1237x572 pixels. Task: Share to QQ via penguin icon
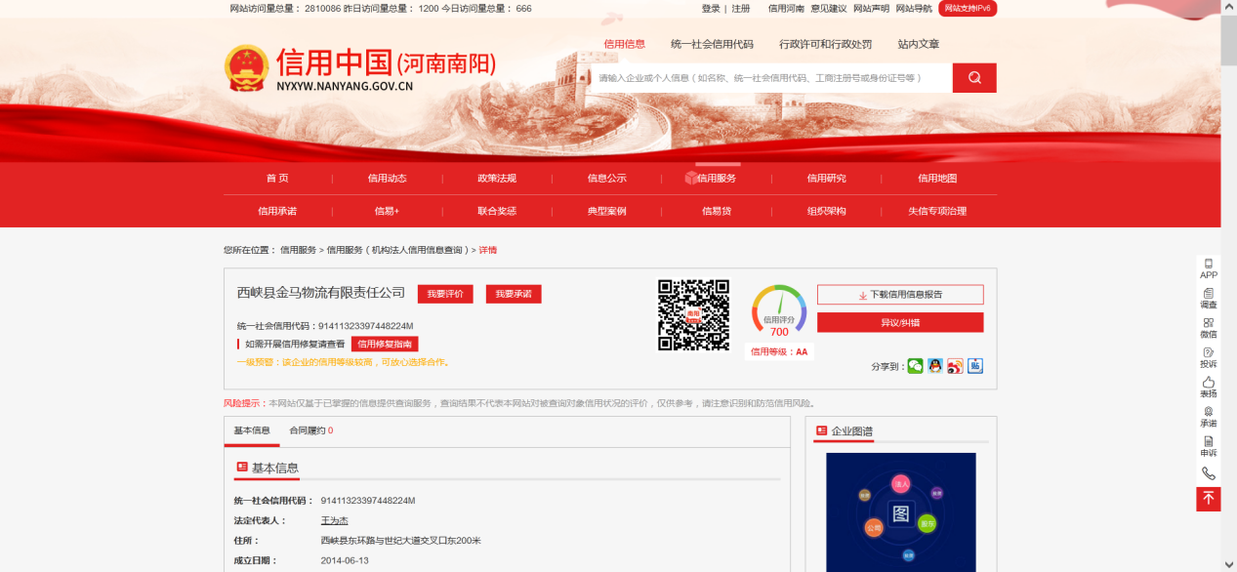(x=935, y=366)
